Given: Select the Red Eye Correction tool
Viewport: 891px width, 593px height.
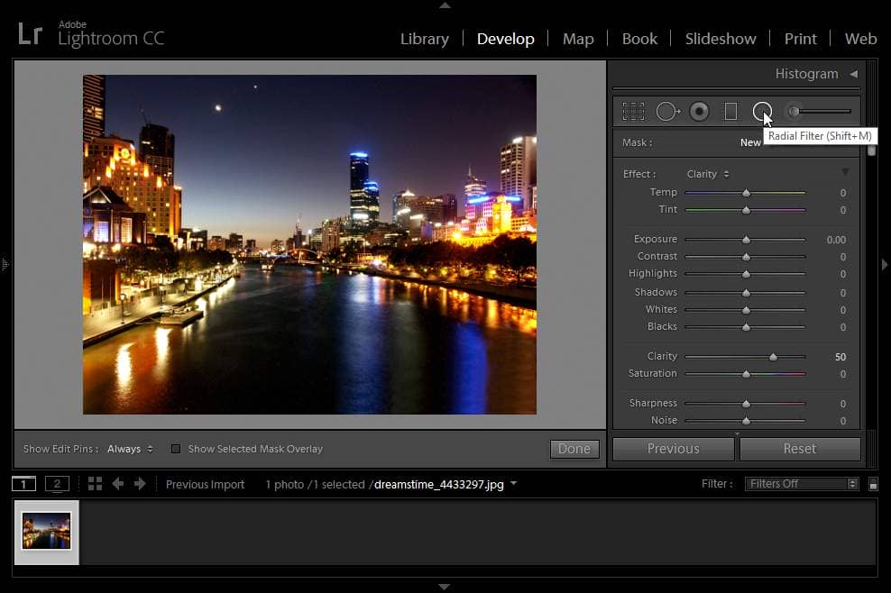Looking at the screenshot, I should click(x=699, y=112).
